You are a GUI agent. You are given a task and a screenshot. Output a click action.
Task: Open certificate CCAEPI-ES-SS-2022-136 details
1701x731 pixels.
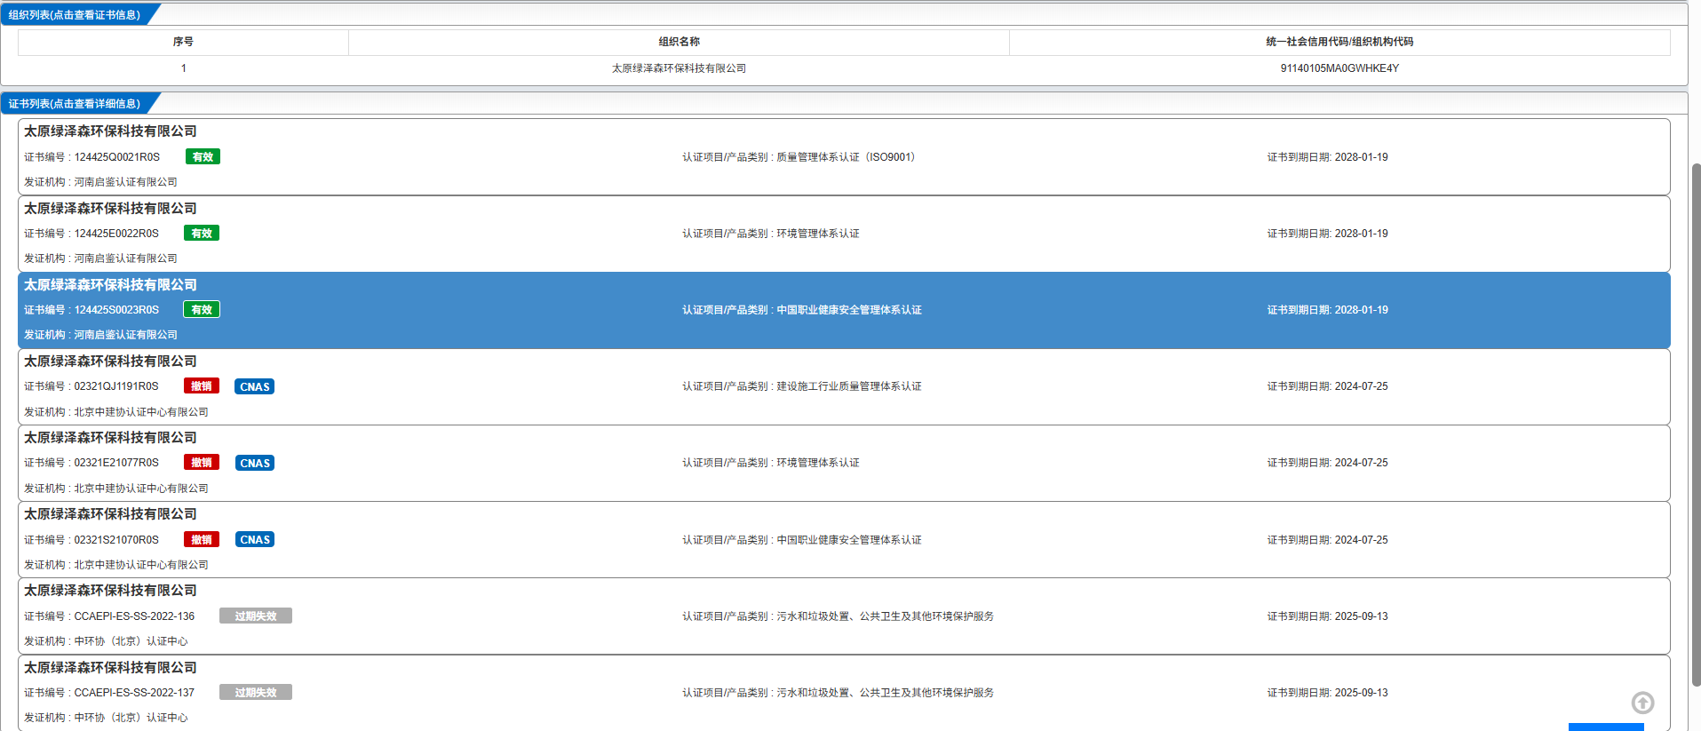pos(844,616)
